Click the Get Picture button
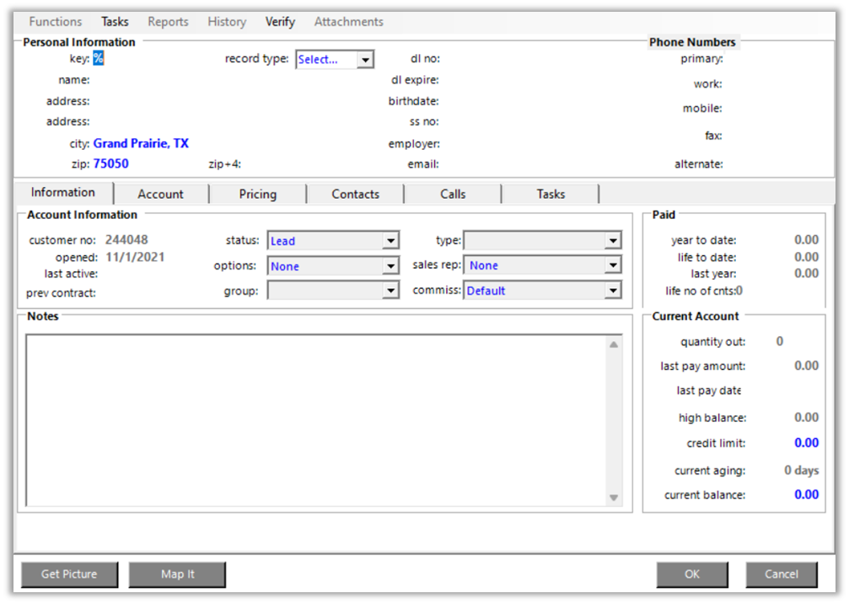This screenshot has width=849, height=604. pyautogui.click(x=69, y=575)
